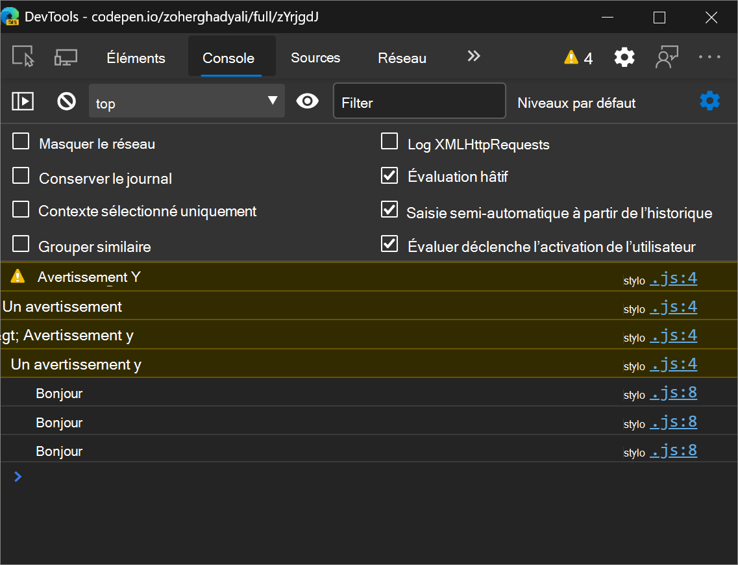The height and width of the screenshot is (565, 738).
Task: Check Contexte sélectionné uniquement
Action: click(x=21, y=210)
